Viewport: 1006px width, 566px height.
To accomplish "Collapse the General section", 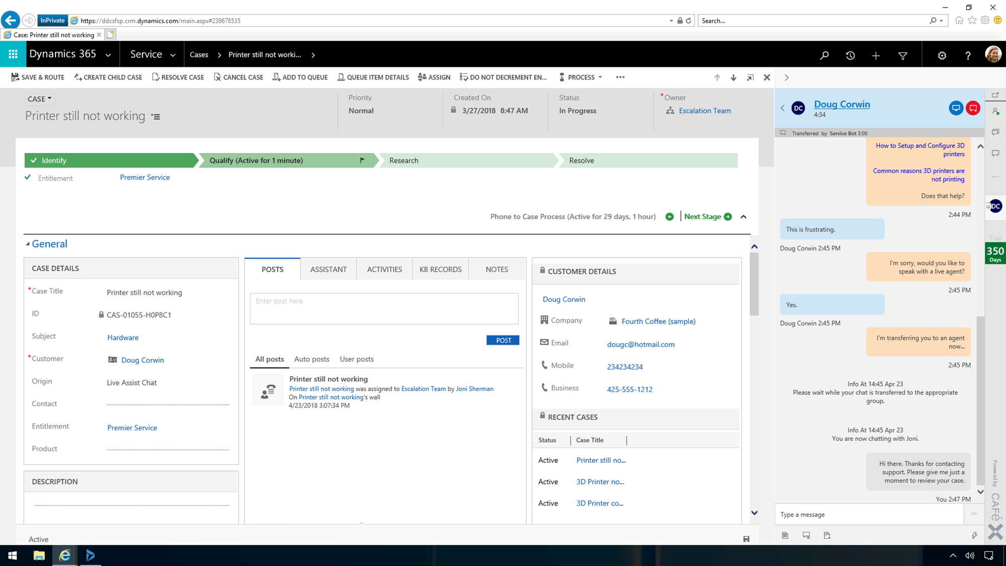I will tap(28, 244).
